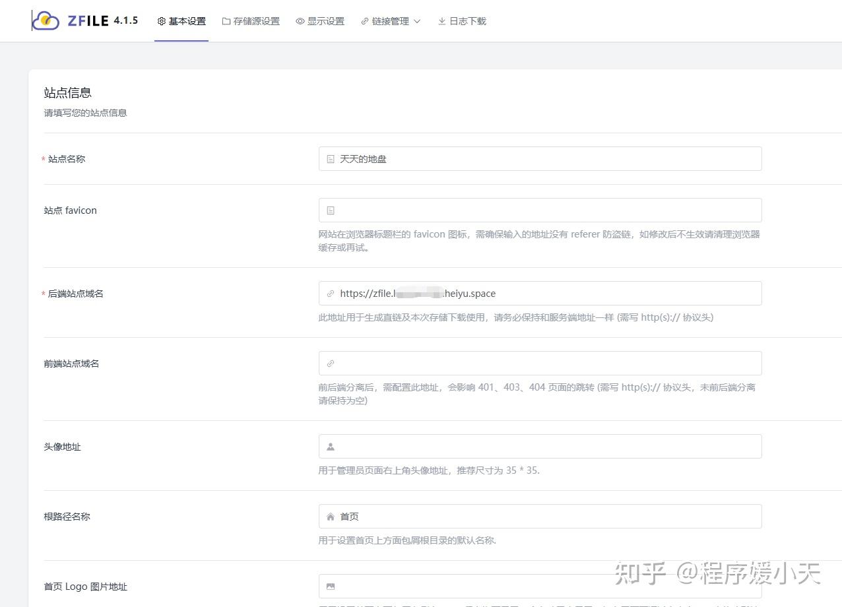The width and height of the screenshot is (842, 607).
Task: Focus the 后端站点域名 URL input
Action: [540, 294]
